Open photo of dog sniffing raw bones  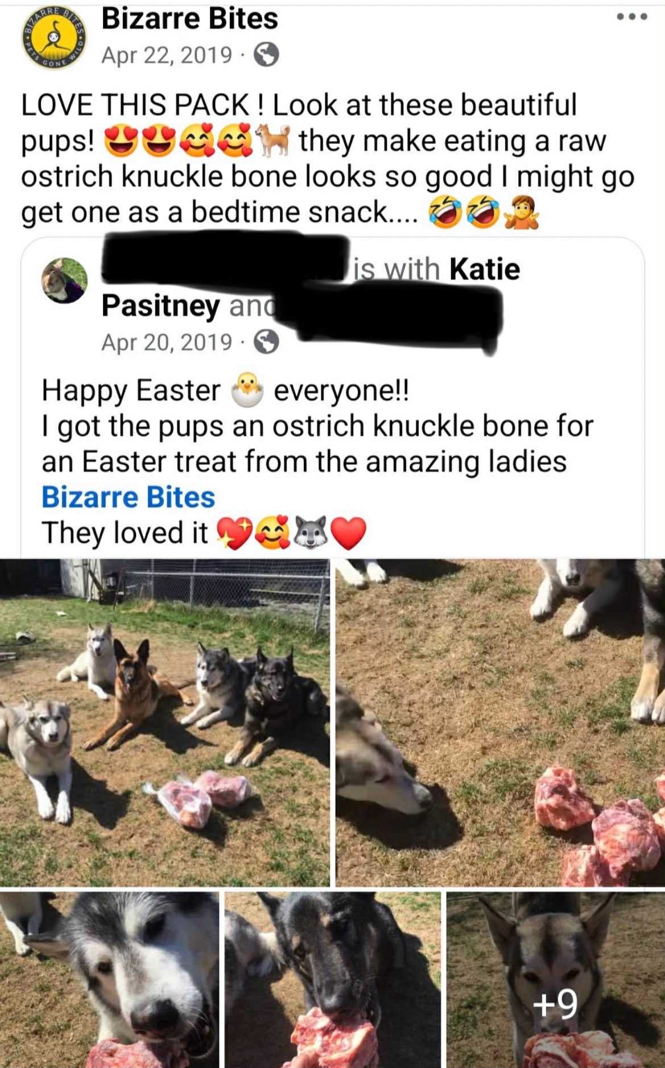pos(500,722)
